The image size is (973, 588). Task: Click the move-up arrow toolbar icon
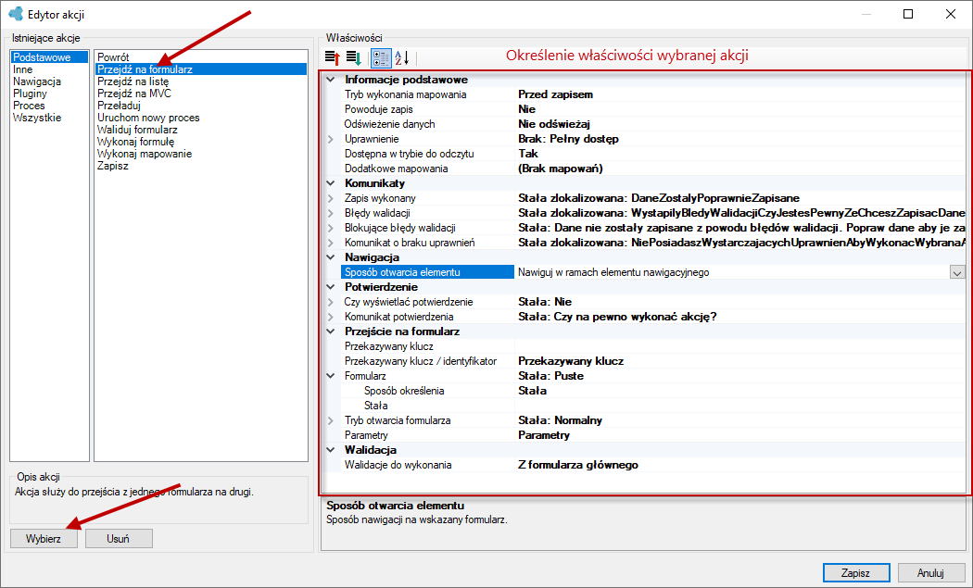[x=334, y=58]
